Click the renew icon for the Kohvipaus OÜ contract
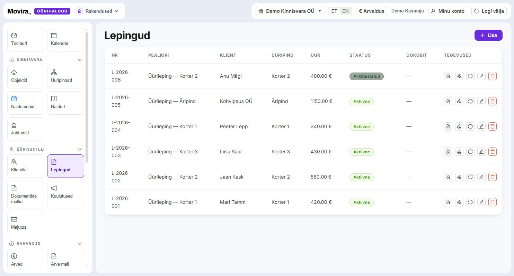 coord(470,101)
